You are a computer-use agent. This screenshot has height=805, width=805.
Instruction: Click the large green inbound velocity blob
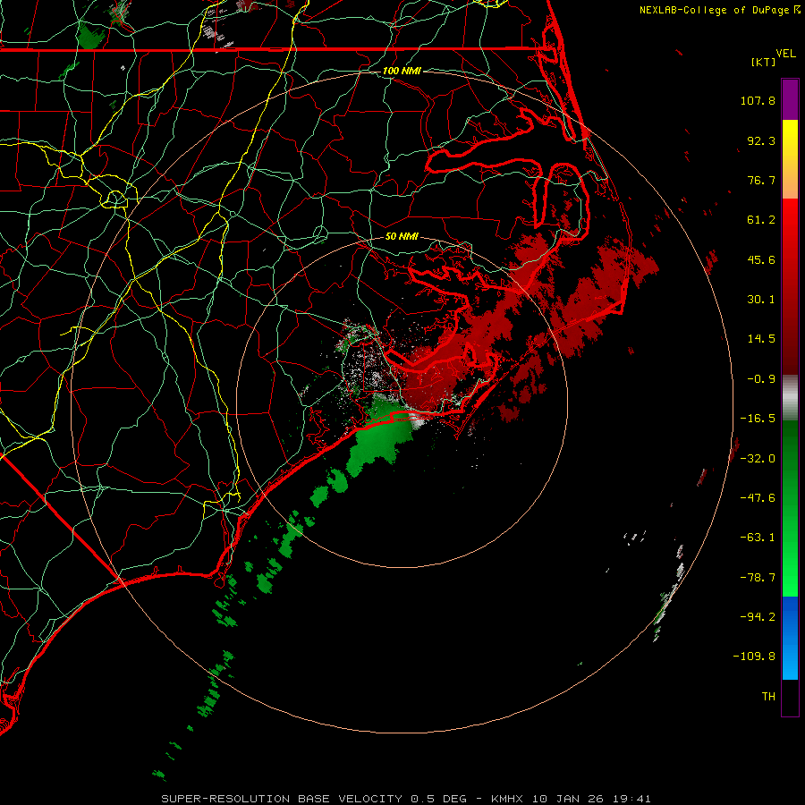(380, 436)
